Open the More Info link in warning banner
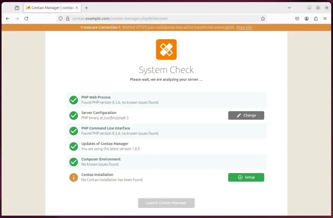The width and height of the screenshot is (333, 218). pos(244,27)
